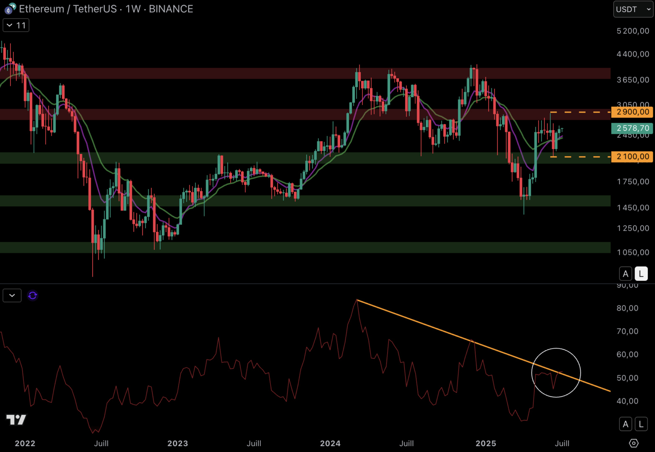Select the 2 100,00 orange price label
This screenshot has height=452, width=655.
click(x=632, y=157)
